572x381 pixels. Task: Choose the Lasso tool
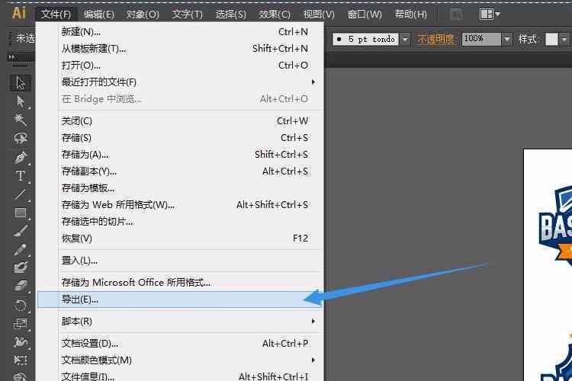point(21,138)
